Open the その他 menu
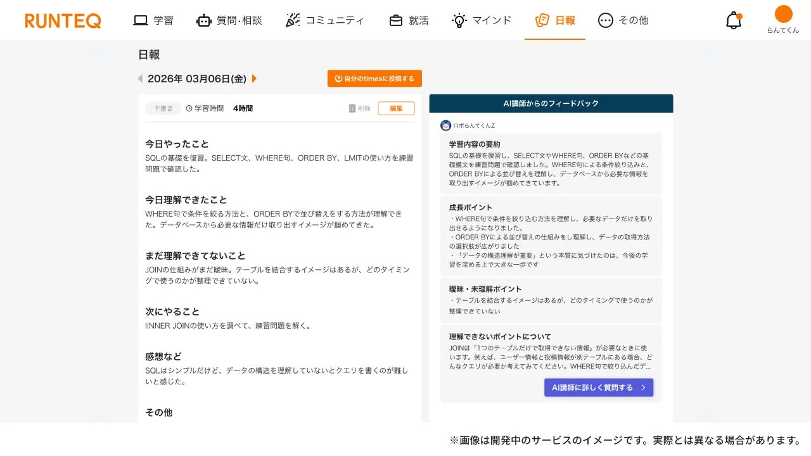811x456 pixels. tap(623, 20)
